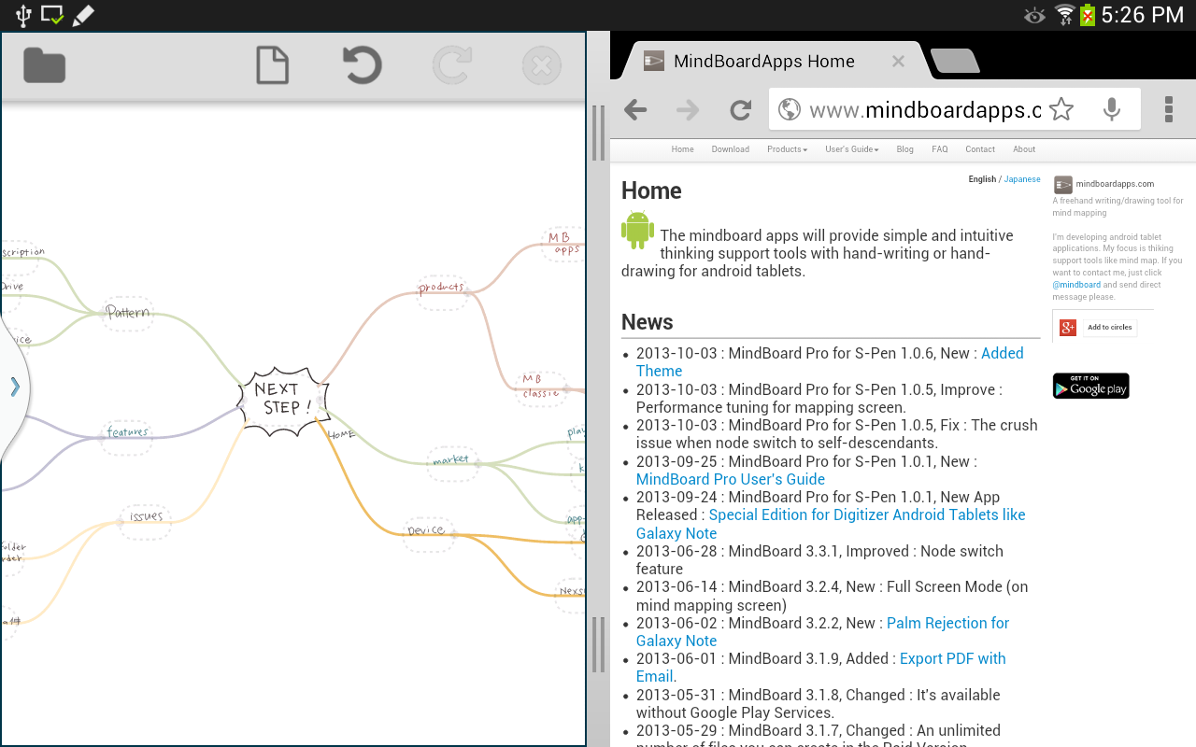
Task: Click Get it on Google Play badge
Action: point(1090,386)
